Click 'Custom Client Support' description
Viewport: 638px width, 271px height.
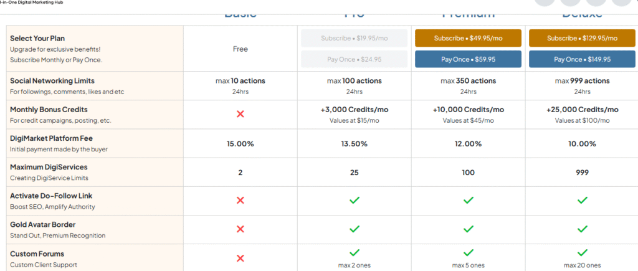click(x=44, y=265)
